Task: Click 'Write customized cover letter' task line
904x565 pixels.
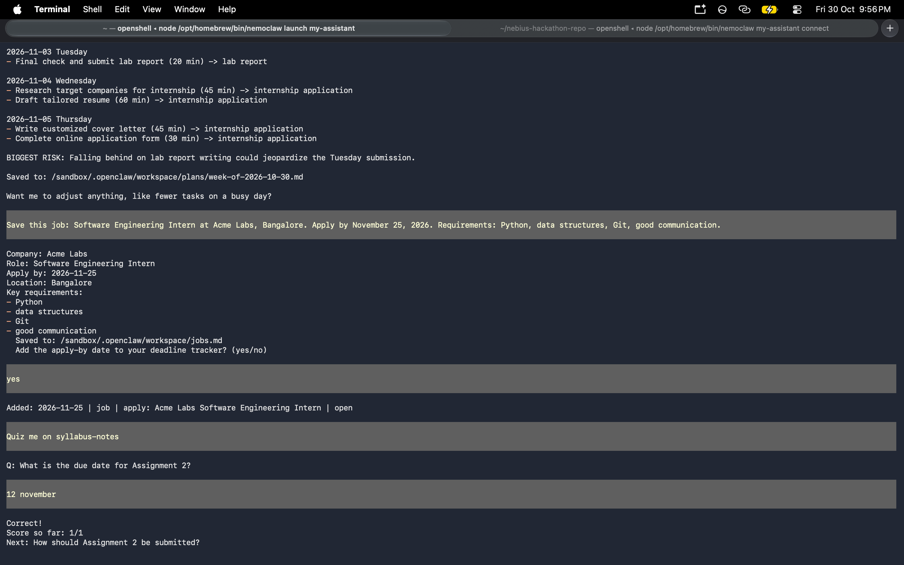Action: click(154, 129)
